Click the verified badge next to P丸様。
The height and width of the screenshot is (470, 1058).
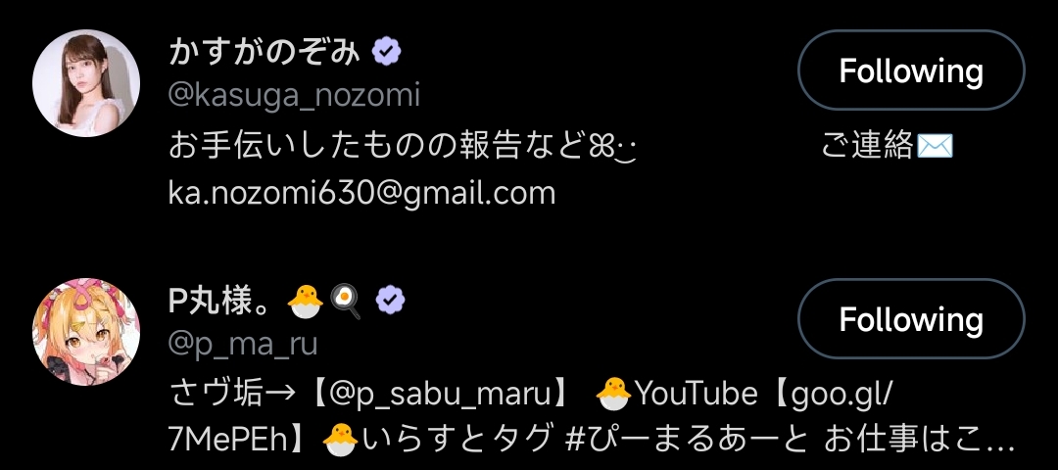[x=391, y=300]
